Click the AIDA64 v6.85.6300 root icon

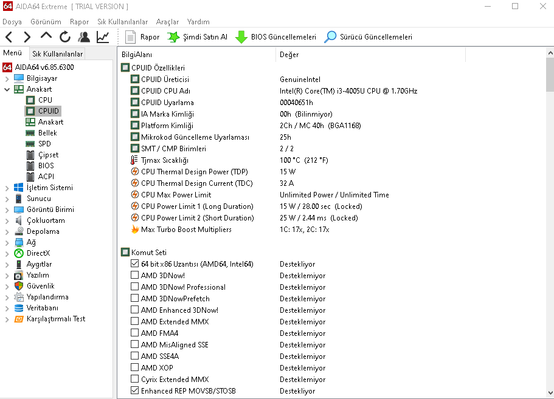(7, 67)
